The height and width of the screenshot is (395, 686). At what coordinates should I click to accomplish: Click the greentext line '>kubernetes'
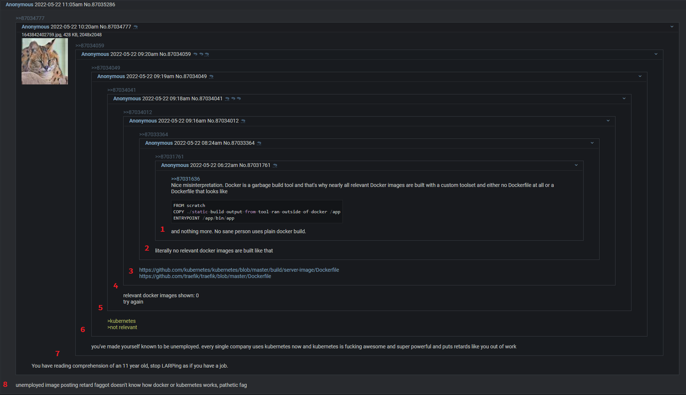click(x=121, y=321)
